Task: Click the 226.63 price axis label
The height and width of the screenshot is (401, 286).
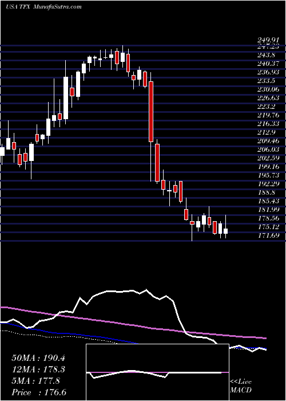Action: (268, 98)
